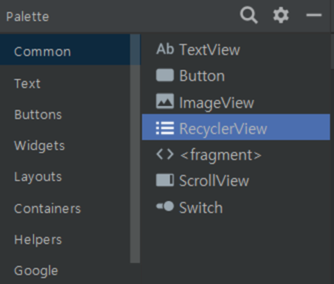Open Palette settings gear

[281, 15]
